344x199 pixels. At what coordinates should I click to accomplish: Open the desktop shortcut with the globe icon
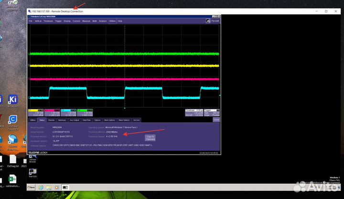[x=13, y=143]
